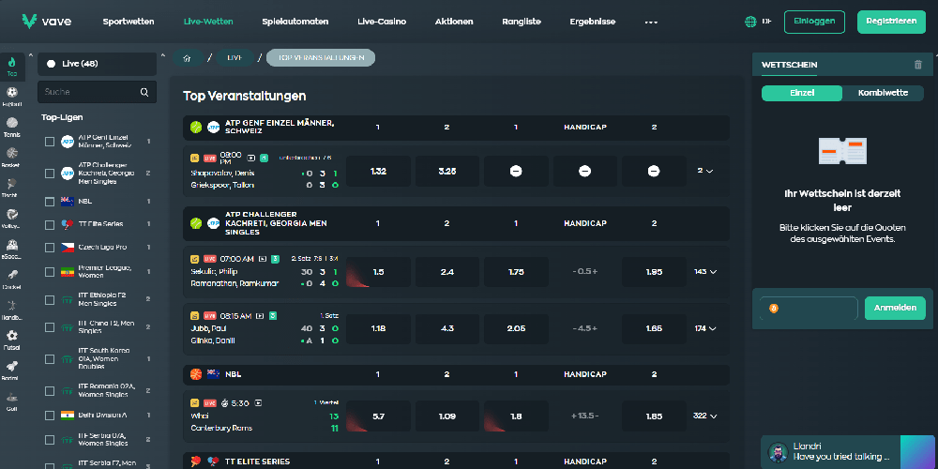
Task: Tick the TT Elite Series checkbox
Action: point(50,224)
